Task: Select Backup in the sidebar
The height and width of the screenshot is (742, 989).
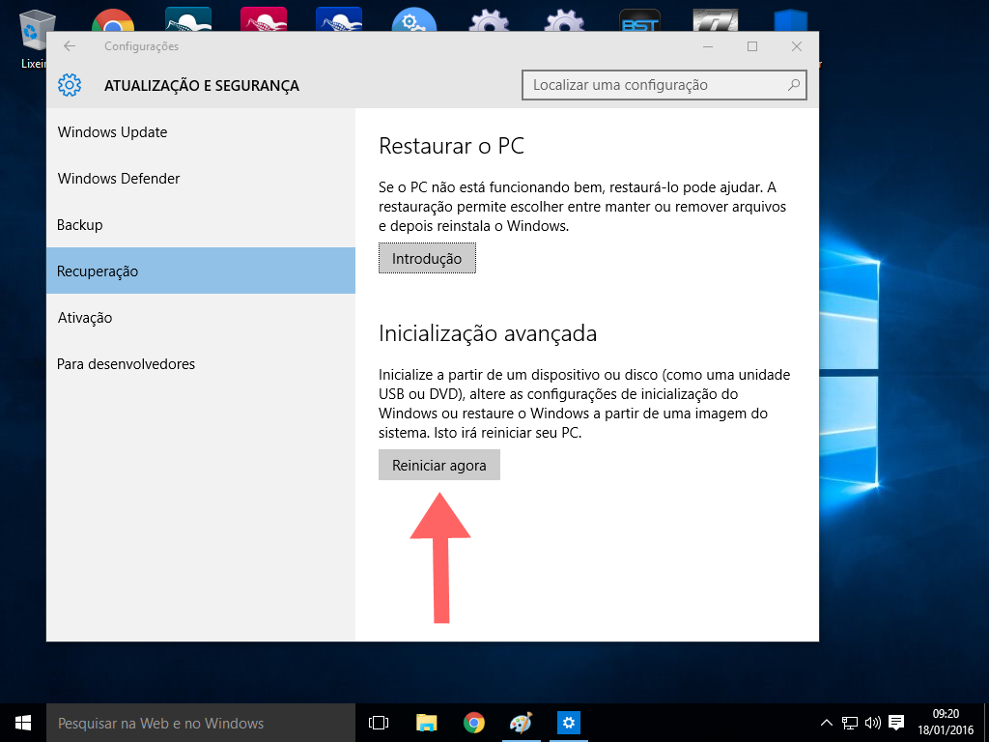Action: [x=201, y=224]
